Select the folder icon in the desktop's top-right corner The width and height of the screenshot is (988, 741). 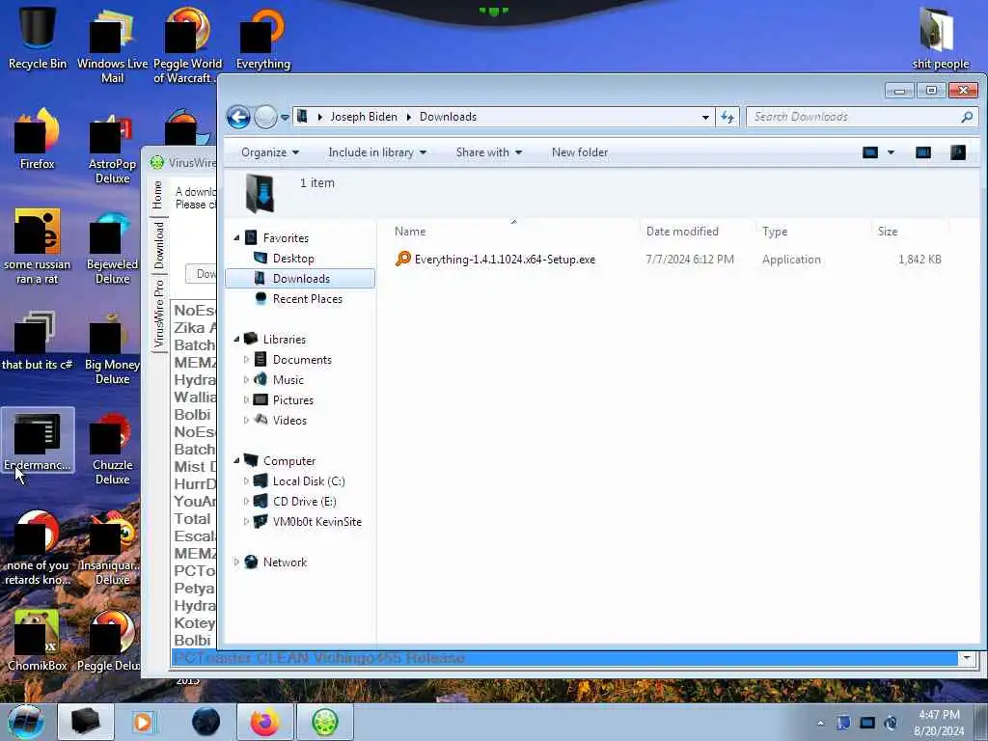940,38
